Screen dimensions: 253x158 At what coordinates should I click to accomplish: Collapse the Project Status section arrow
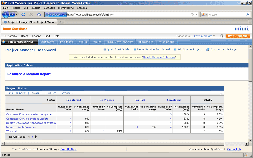pos(221,94)
